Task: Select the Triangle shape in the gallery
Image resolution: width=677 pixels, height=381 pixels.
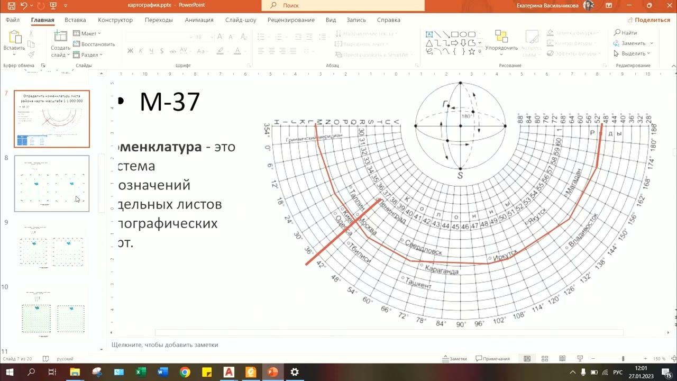Action: click(x=429, y=43)
